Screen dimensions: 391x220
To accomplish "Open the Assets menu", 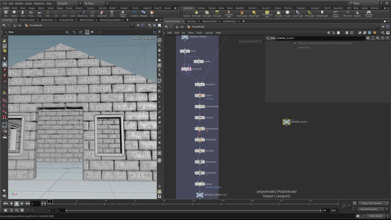I will [29, 3].
